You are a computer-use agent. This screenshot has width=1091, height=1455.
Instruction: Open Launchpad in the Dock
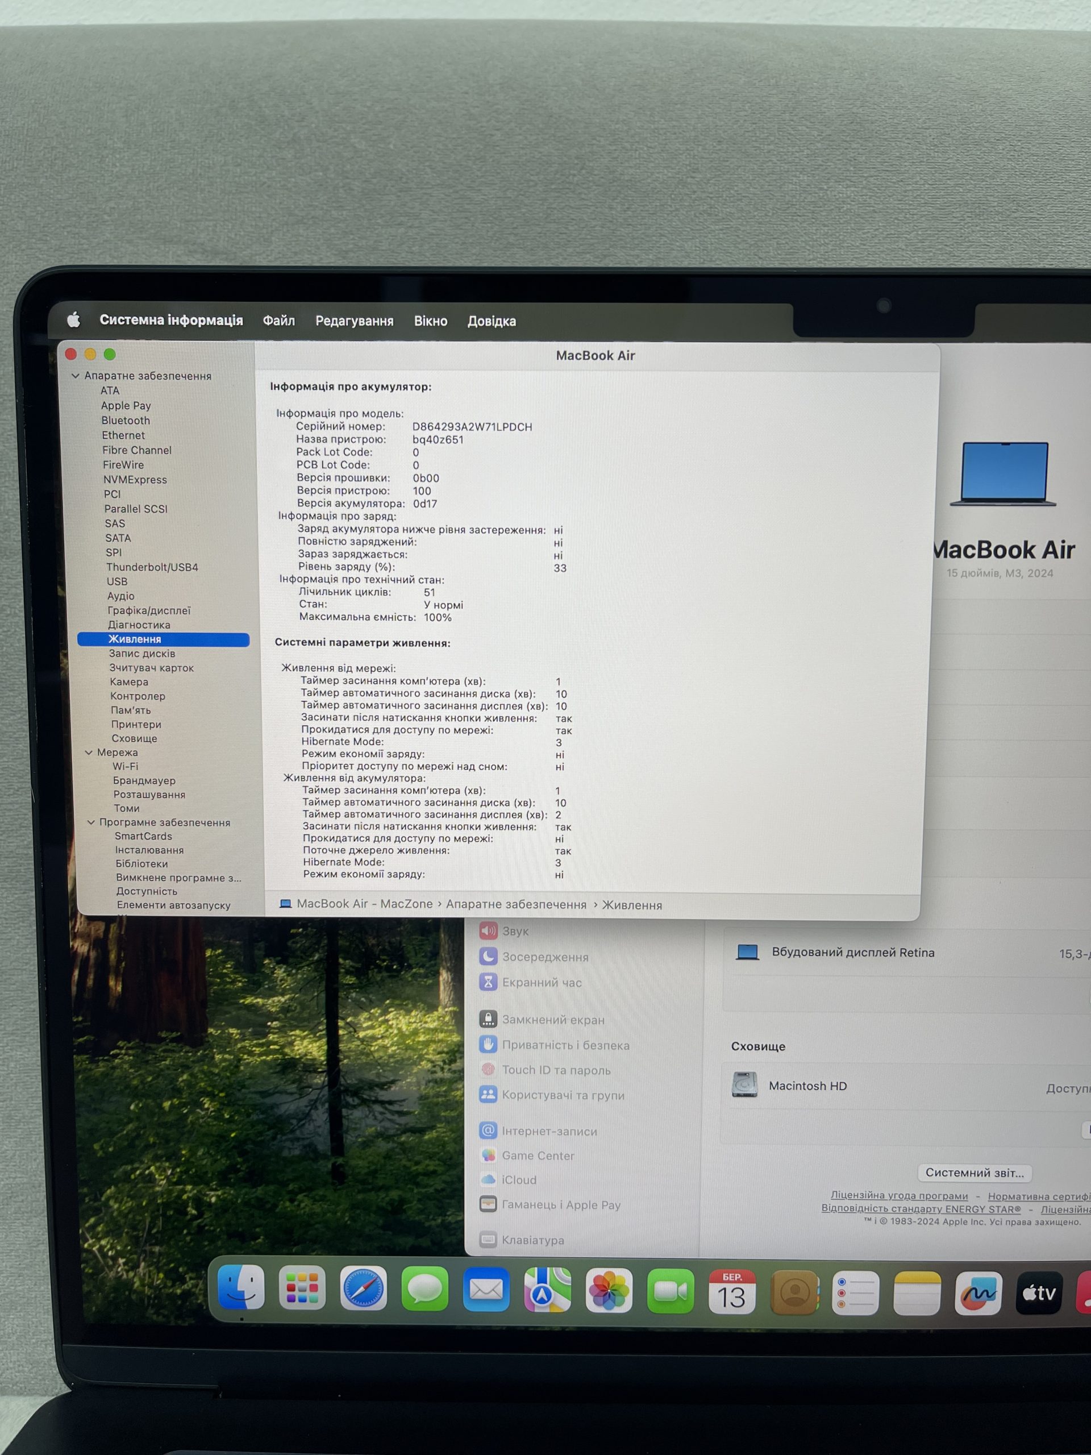[302, 1288]
